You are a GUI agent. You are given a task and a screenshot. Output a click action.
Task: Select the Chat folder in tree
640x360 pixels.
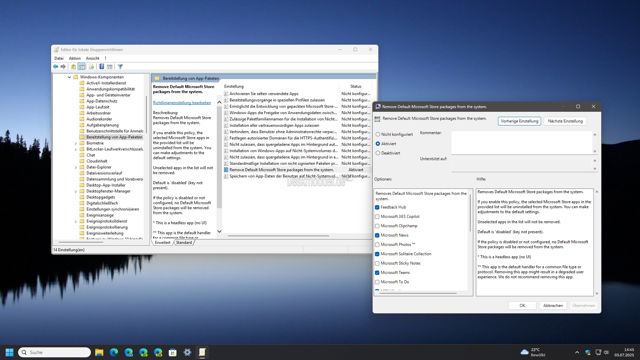pyautogui.click(x=91, y=155)
